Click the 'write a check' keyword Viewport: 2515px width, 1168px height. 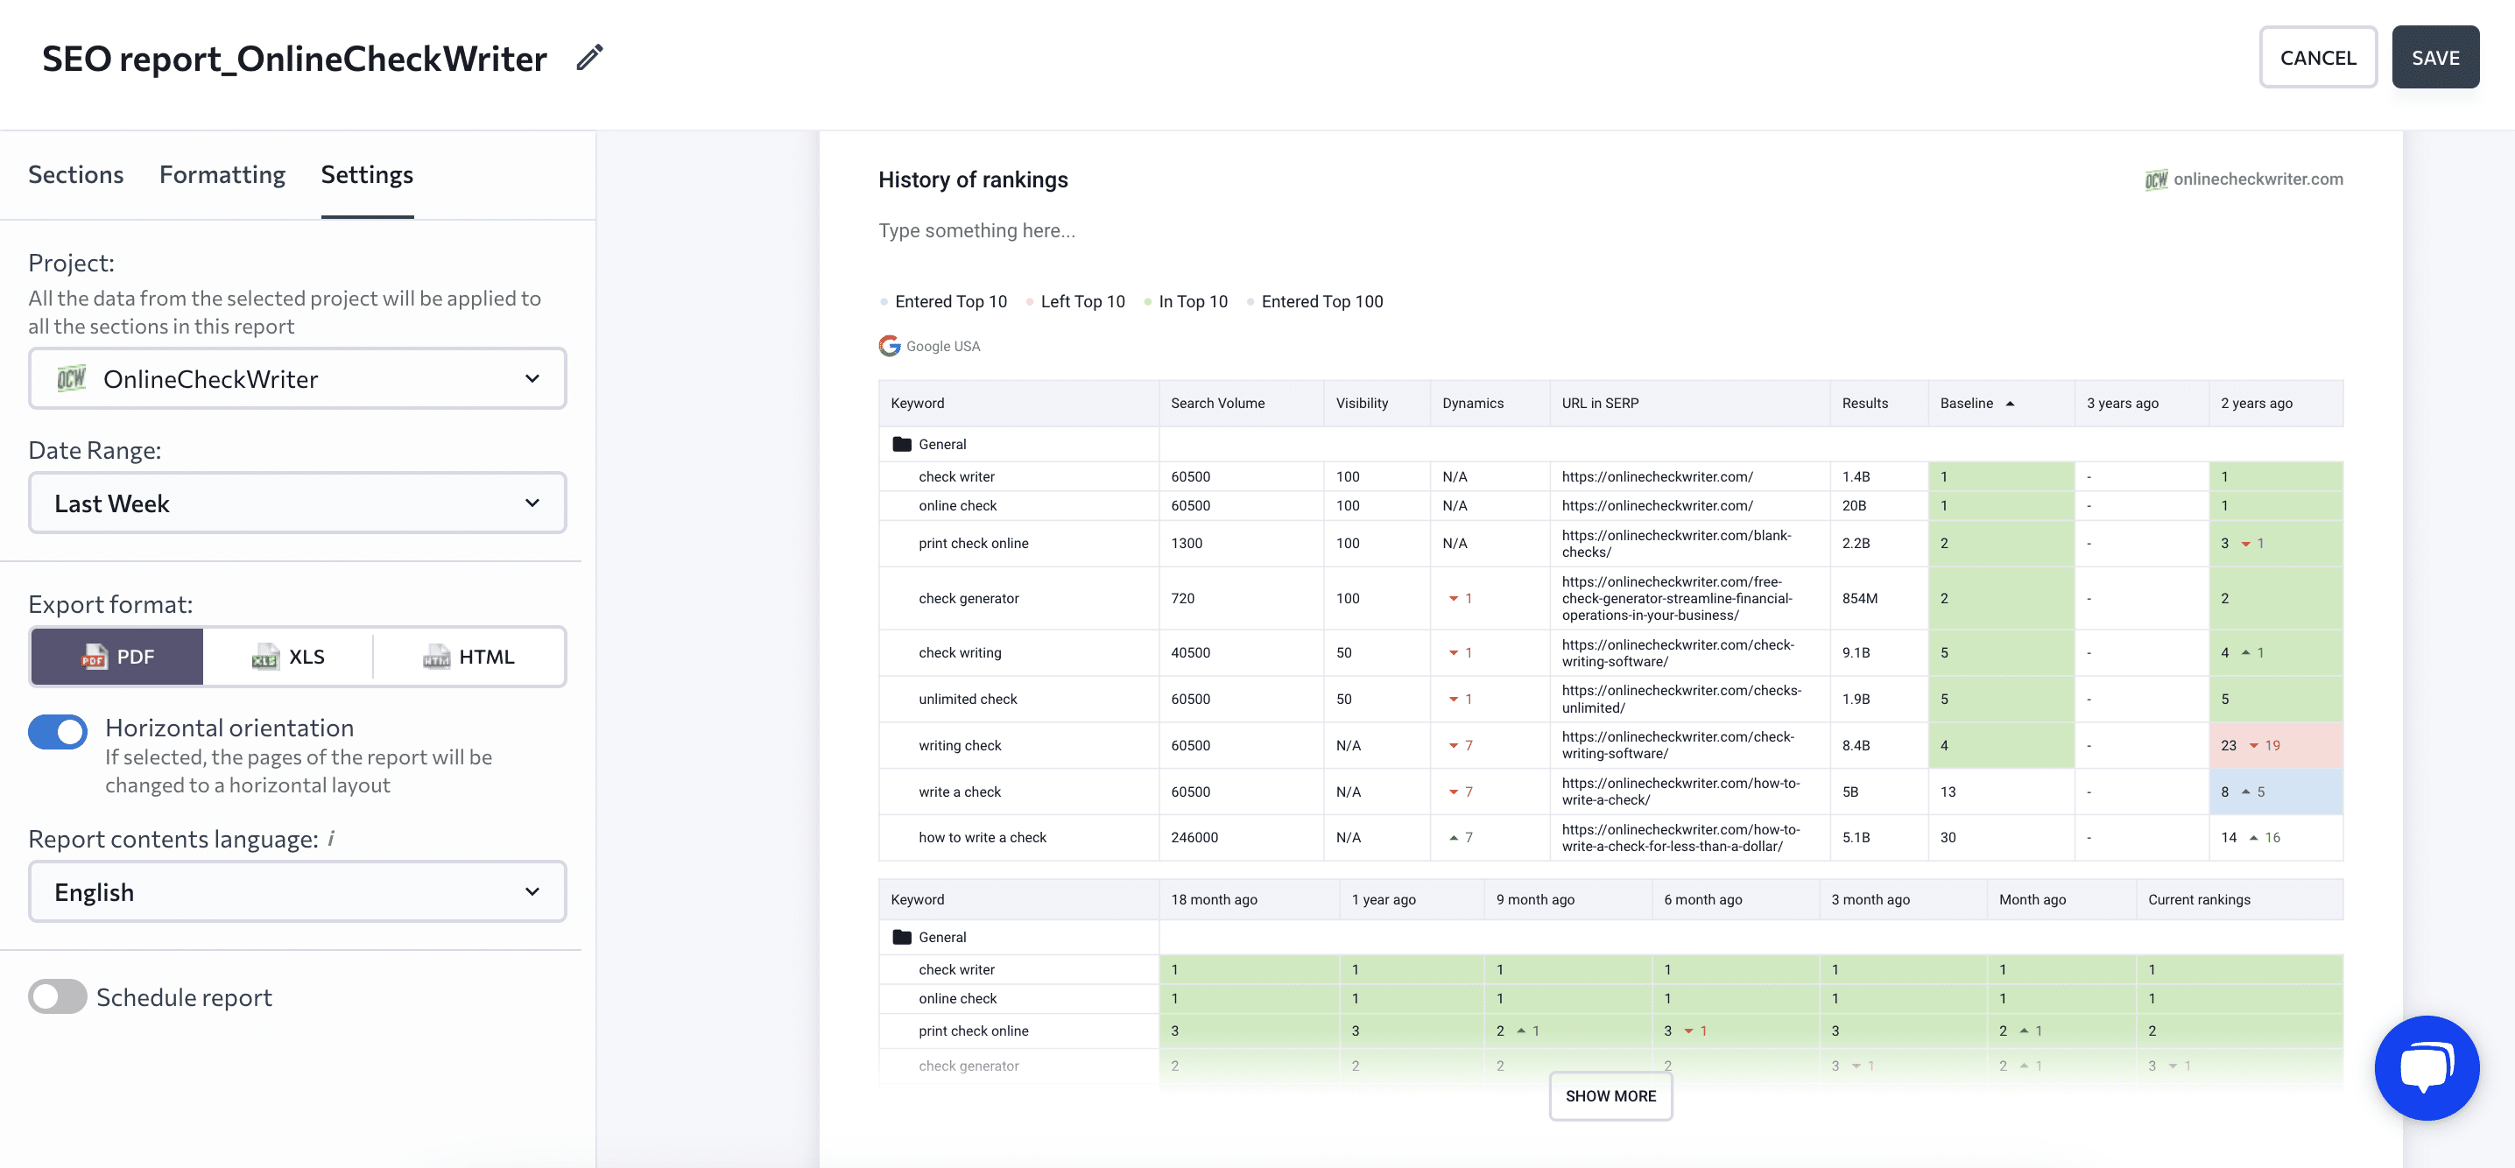(x=959, y=792)
